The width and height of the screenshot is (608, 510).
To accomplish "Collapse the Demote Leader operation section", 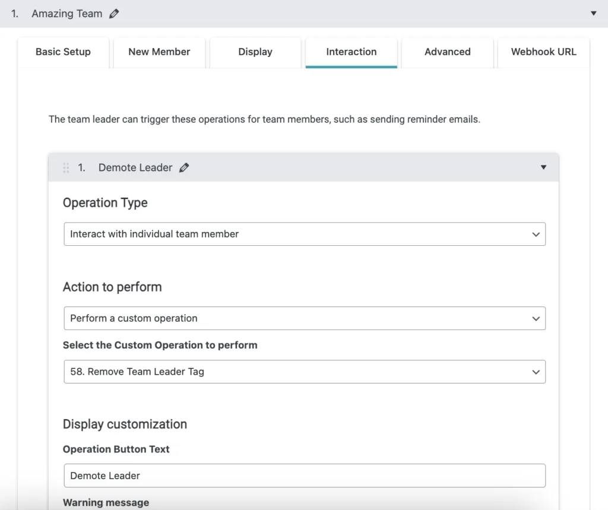I will click(x=543, y=167).
